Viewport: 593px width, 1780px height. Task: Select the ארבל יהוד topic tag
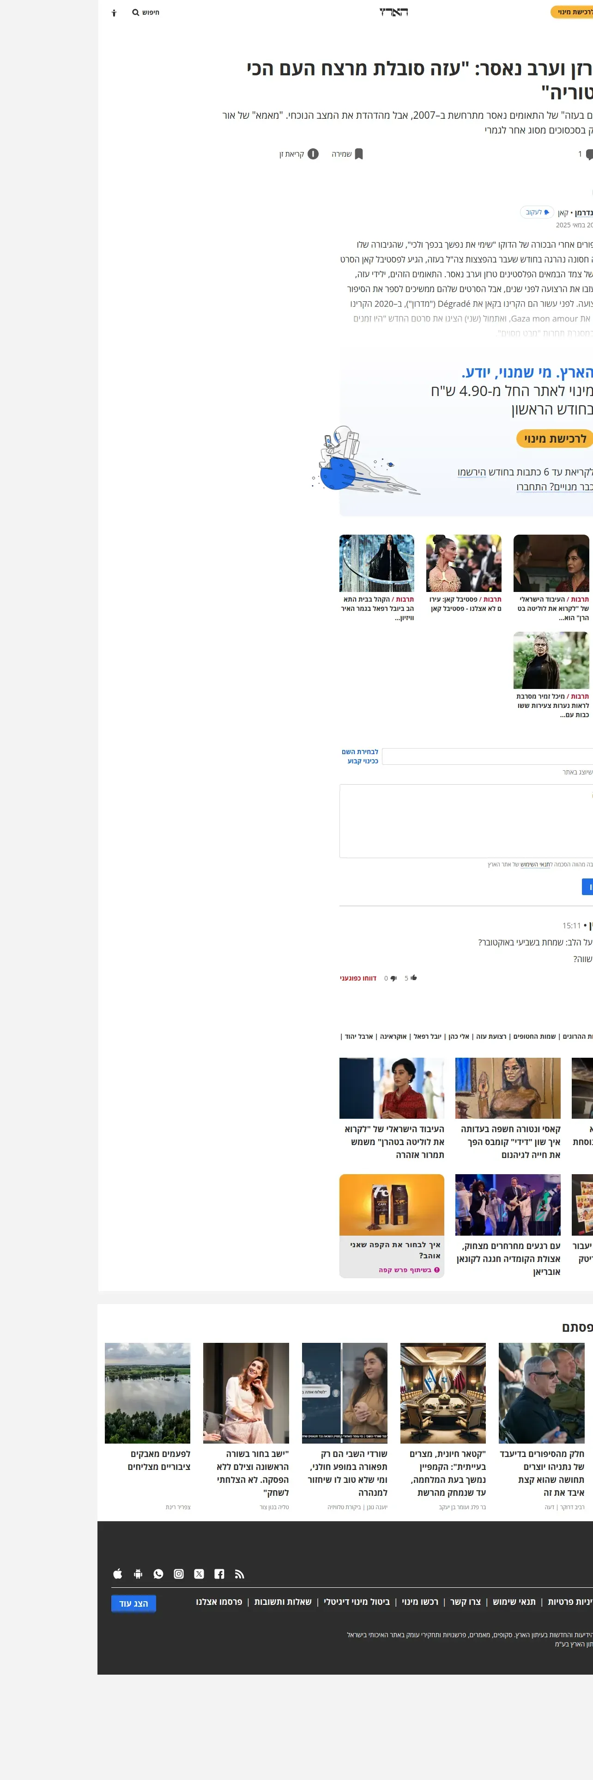(x=359, y=1036)
